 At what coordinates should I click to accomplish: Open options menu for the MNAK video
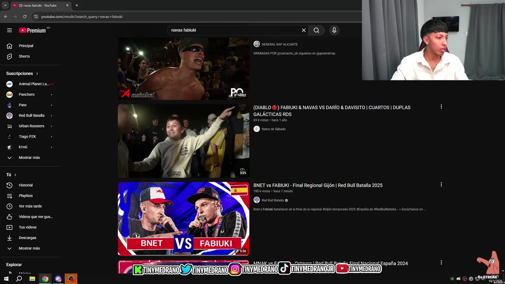(441, 263)
